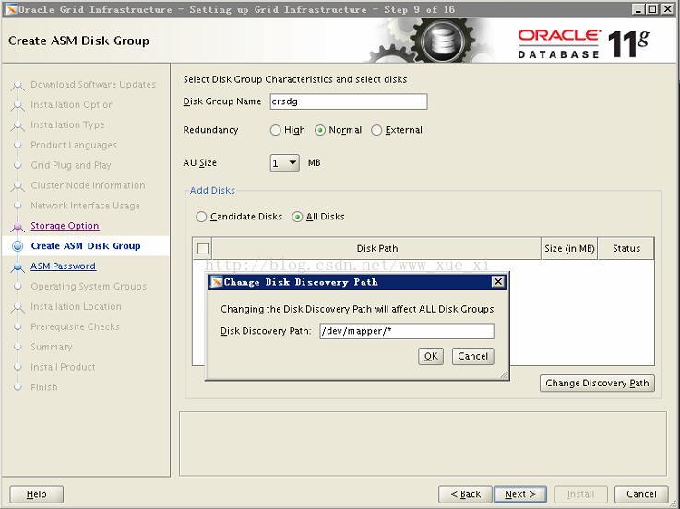
Task: Click the Installation Location step
Action: tap(76, 306)
